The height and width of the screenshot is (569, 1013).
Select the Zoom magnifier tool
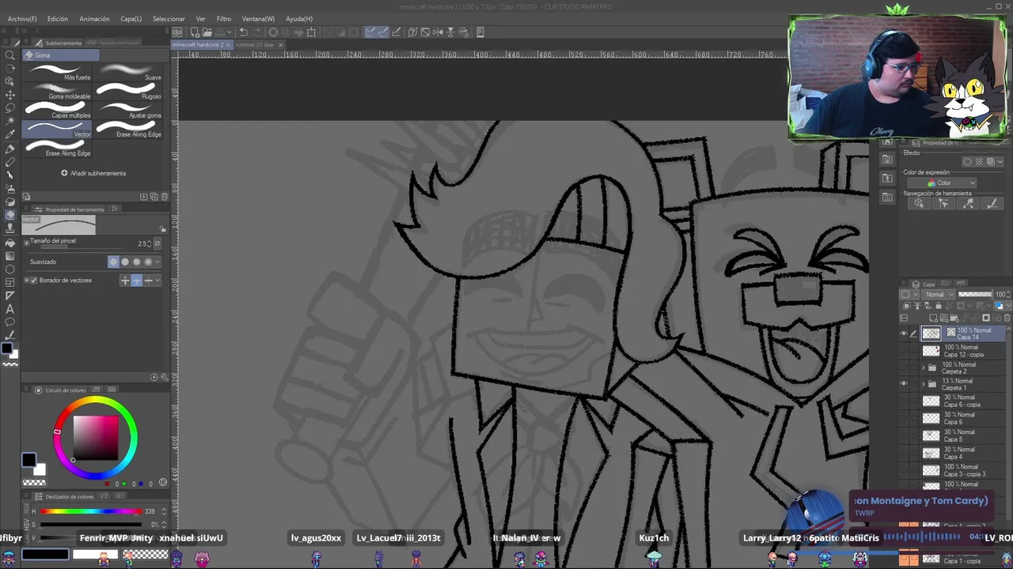coord(10,55)
